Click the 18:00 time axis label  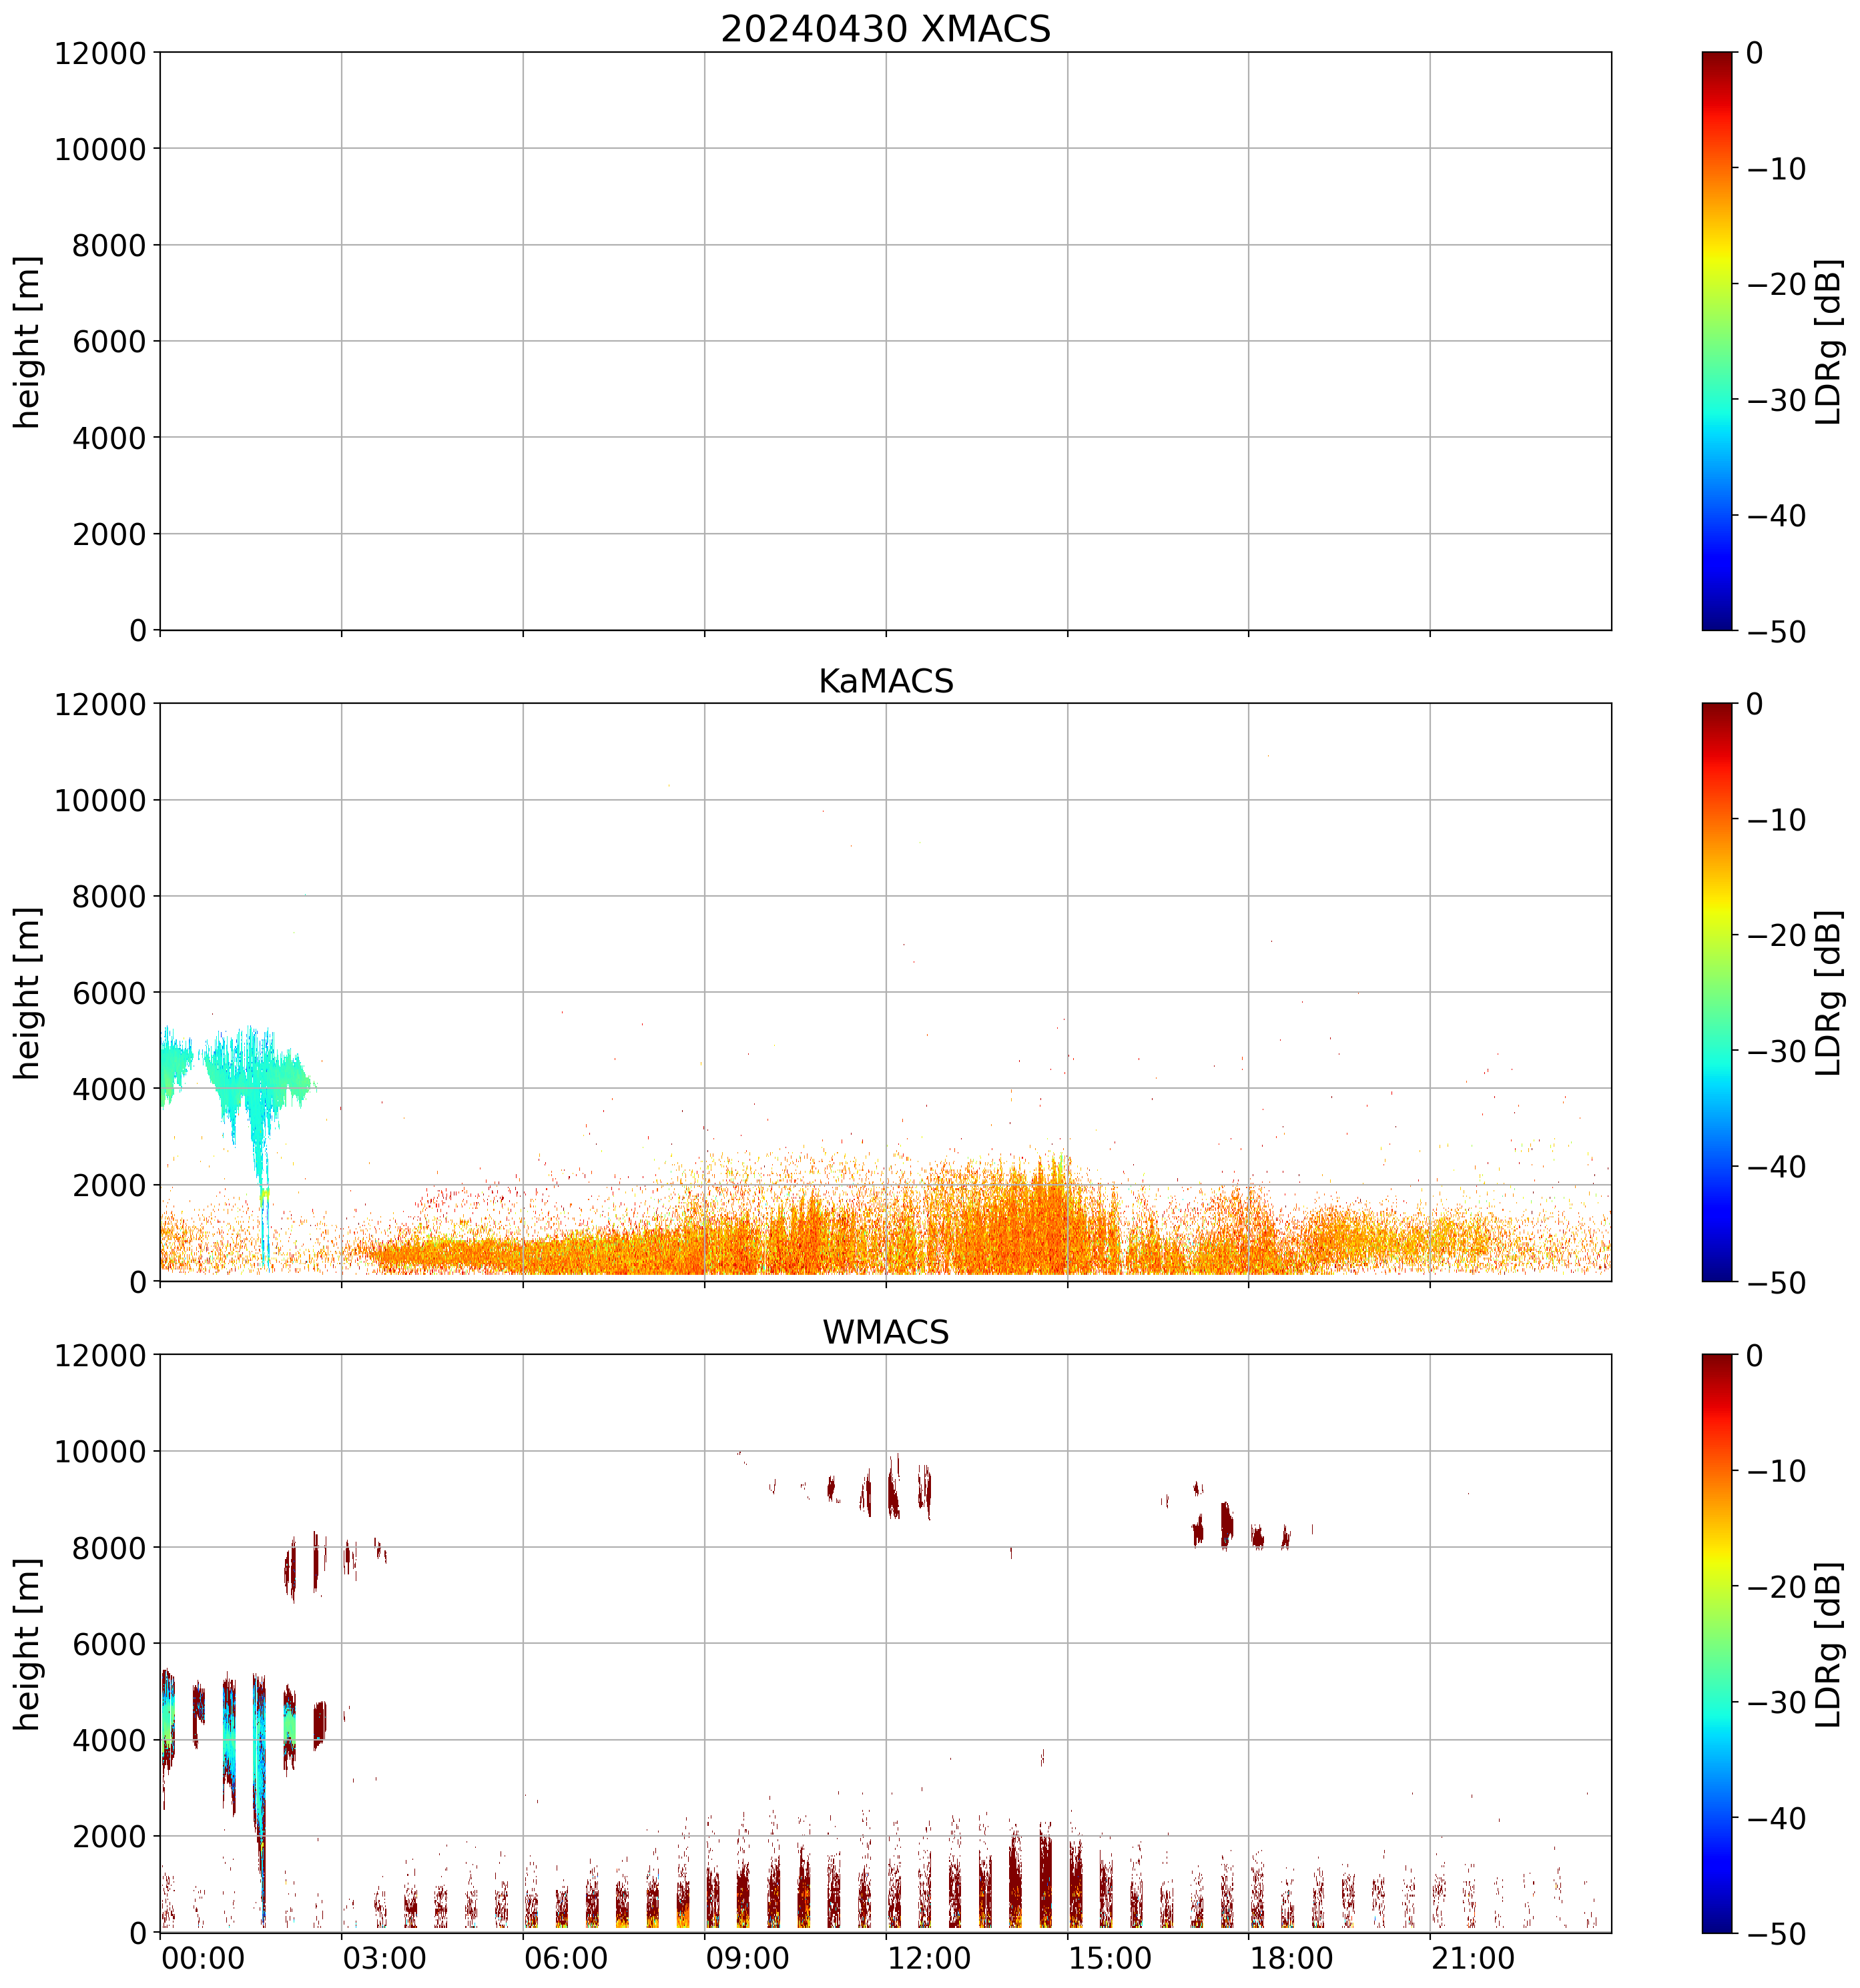pyautogui.click(x=1291, y=1958)
